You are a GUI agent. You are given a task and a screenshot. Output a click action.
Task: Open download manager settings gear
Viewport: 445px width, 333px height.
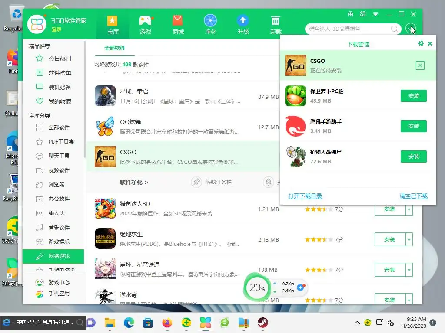pyautogui.click(x=421, y=43)
